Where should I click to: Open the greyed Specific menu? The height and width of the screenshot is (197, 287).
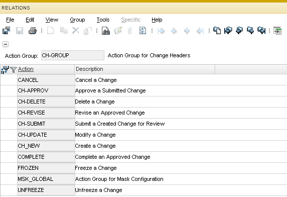(131, 20)
